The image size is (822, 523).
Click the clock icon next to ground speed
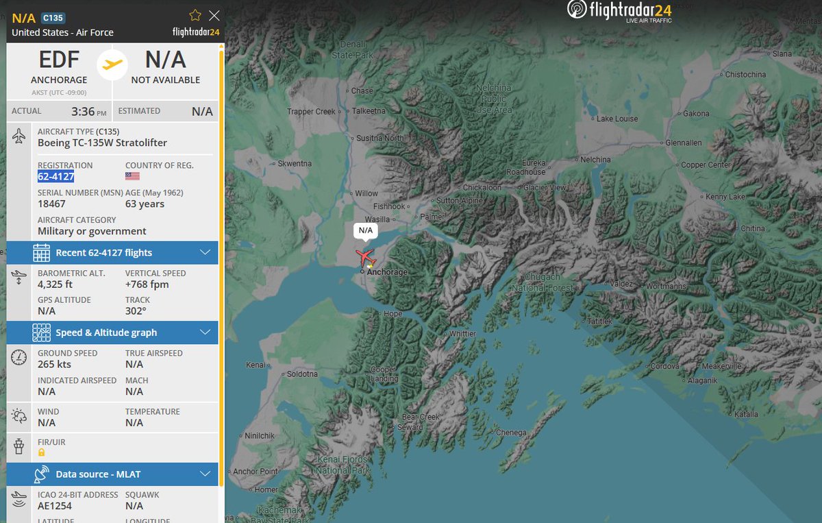18,357
